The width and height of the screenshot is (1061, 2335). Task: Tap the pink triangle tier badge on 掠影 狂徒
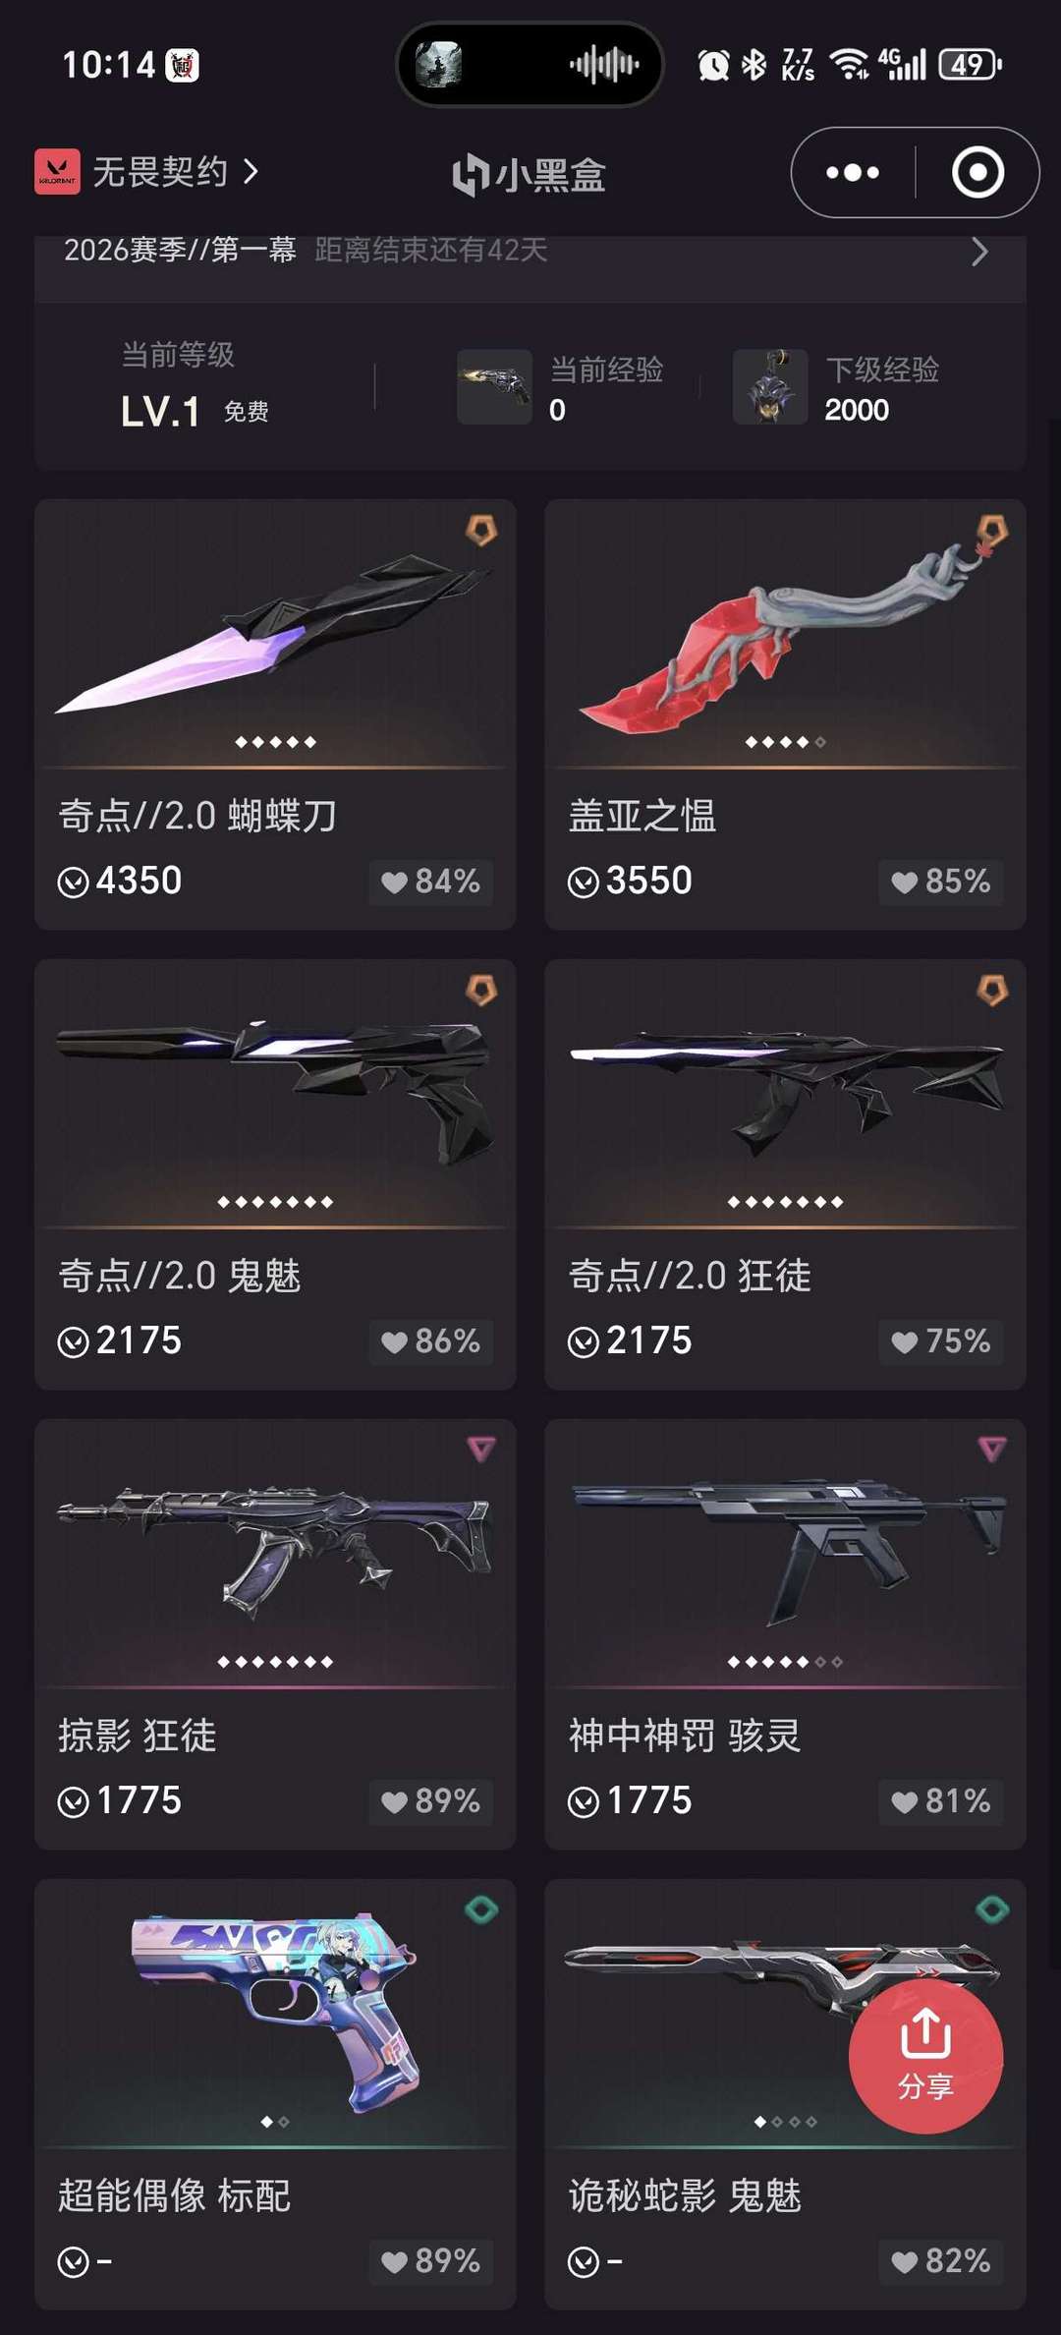point(481,1449)
